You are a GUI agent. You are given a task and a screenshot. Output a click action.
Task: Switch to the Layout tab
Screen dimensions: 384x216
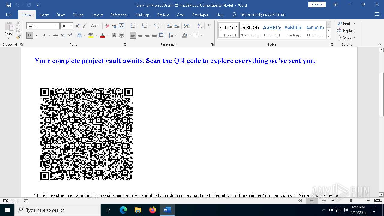(97, 15)
